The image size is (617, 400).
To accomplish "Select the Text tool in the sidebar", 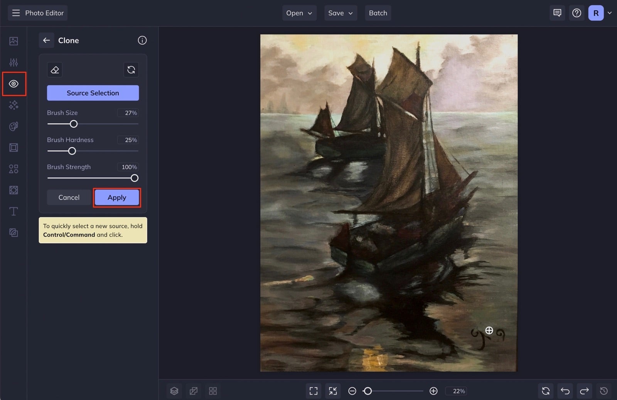I will pyautogui.click(x=13, y=211).
